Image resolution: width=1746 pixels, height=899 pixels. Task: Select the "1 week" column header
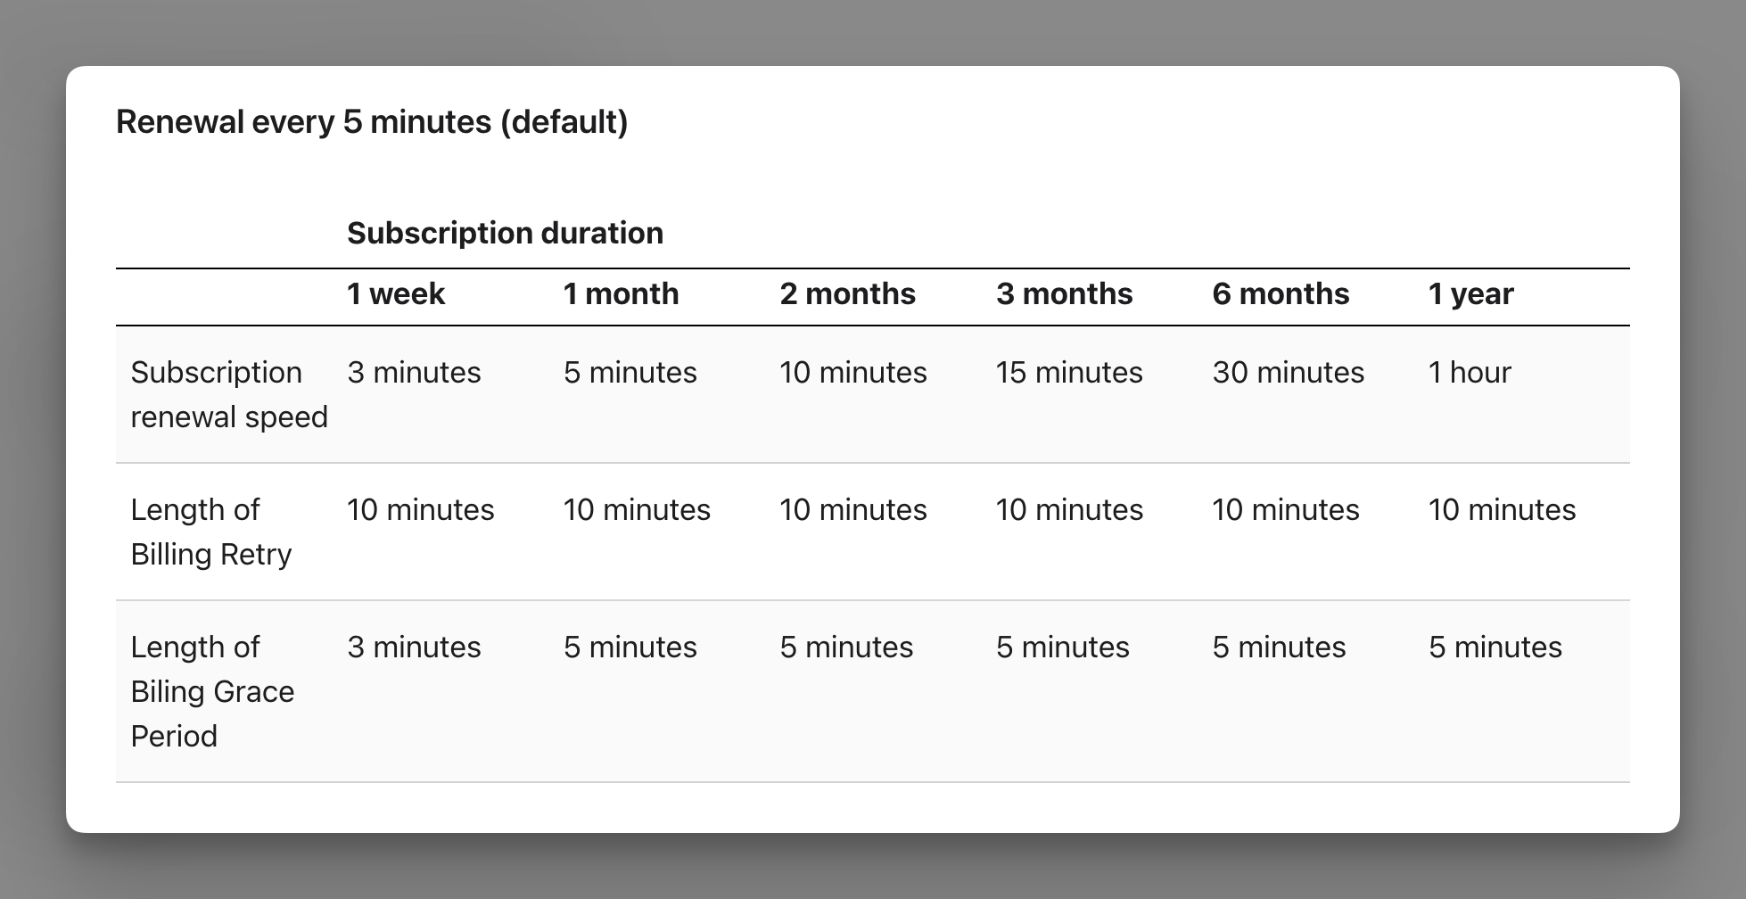click(x=396, y=294)
